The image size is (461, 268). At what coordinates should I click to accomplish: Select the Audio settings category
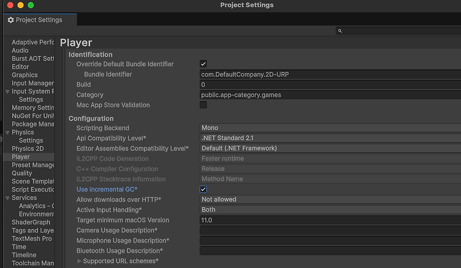tap(20, 51)
